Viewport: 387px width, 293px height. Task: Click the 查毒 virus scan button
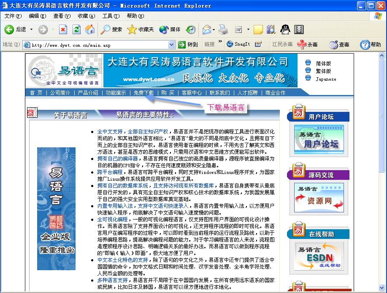coord(339,44)
